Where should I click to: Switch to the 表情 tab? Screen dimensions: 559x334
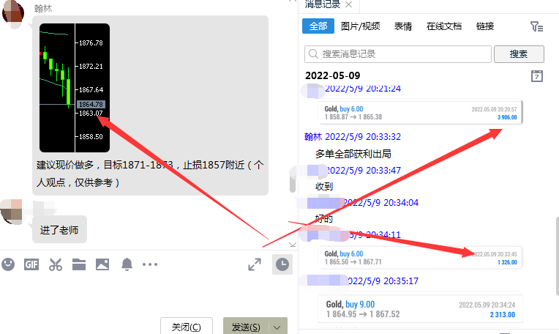[403, 26]
